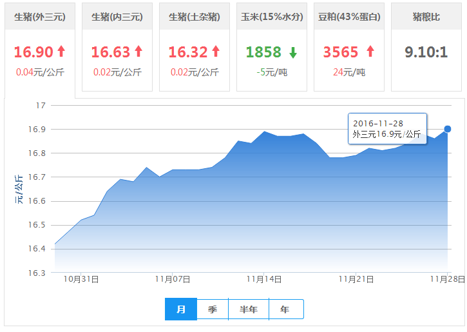
Task: Click the 10月31日 axis label
Action: click(81, 279)
